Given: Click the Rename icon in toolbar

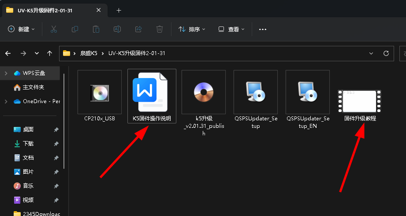Looking at the screenshot, I should coord(117,29).
